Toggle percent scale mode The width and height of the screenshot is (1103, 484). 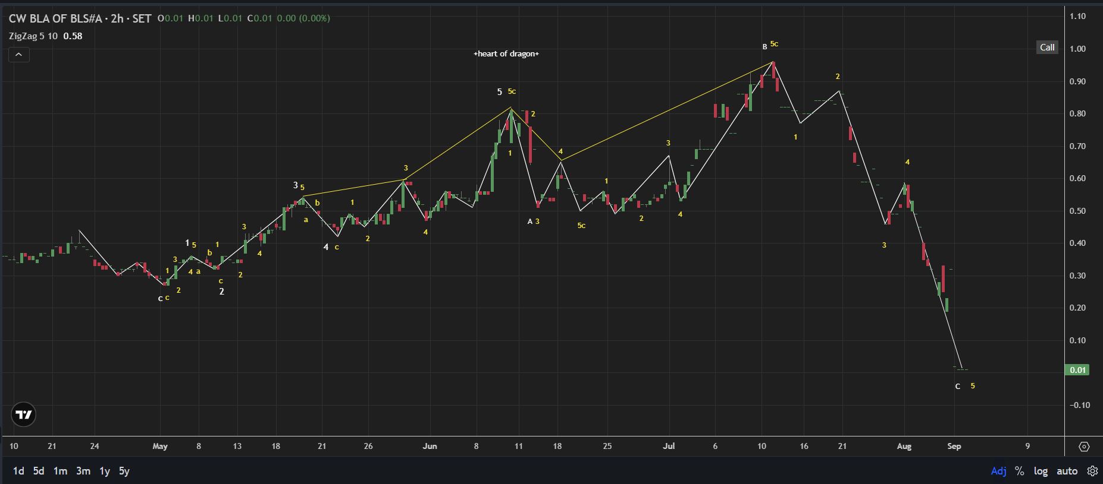click(x=1020, y=471)
